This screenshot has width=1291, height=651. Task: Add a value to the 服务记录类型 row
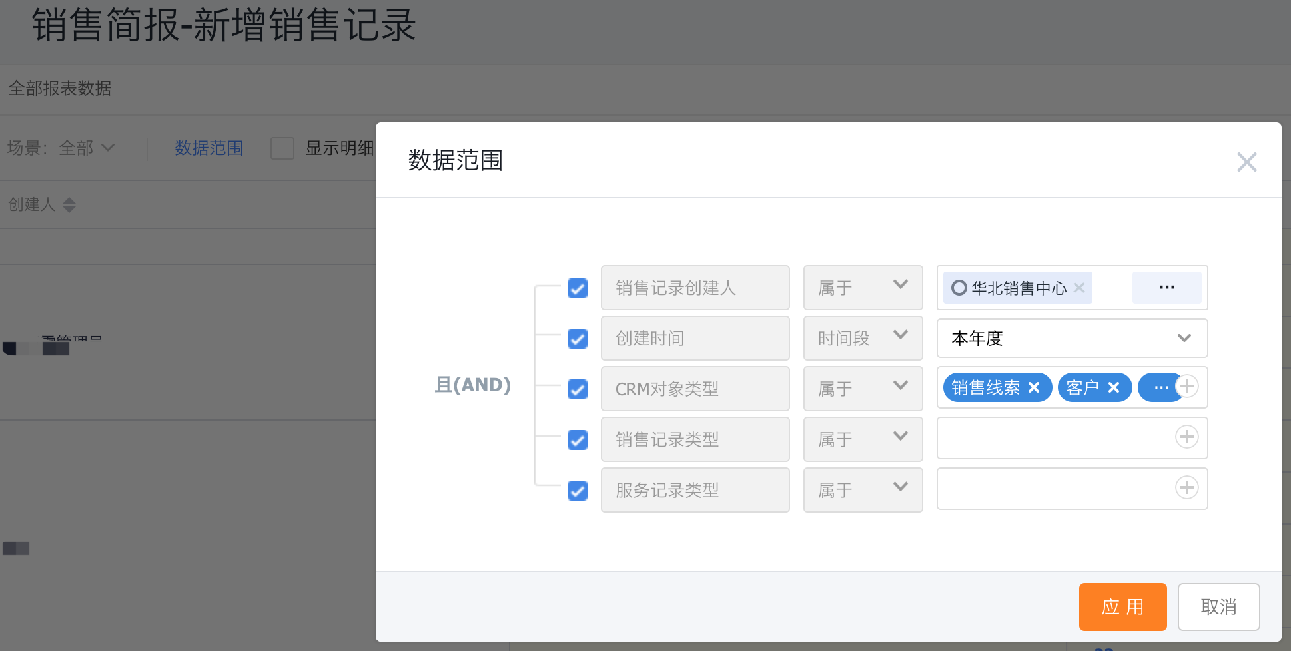coord(1187,487)
